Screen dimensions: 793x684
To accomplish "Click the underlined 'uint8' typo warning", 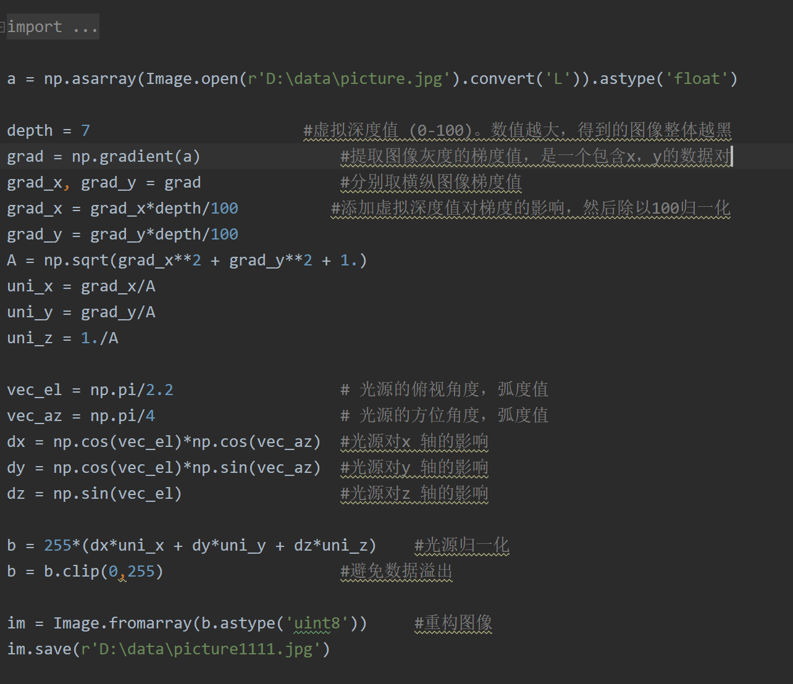I will pyautogui.click(x=315, y=623).
